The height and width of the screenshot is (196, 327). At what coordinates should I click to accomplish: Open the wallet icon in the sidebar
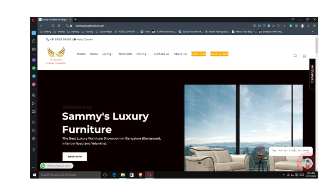[x=34, y=111]
